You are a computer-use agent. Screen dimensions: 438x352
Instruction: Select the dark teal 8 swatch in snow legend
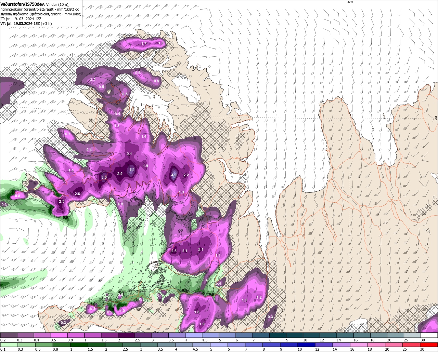(278, 335)
